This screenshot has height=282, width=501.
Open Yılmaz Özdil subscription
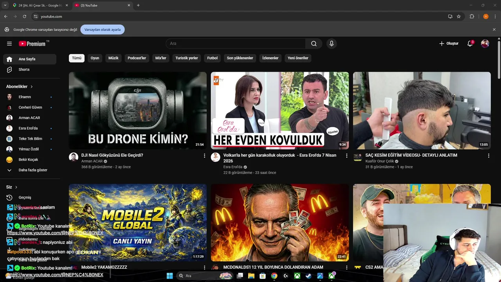point(30,149)
